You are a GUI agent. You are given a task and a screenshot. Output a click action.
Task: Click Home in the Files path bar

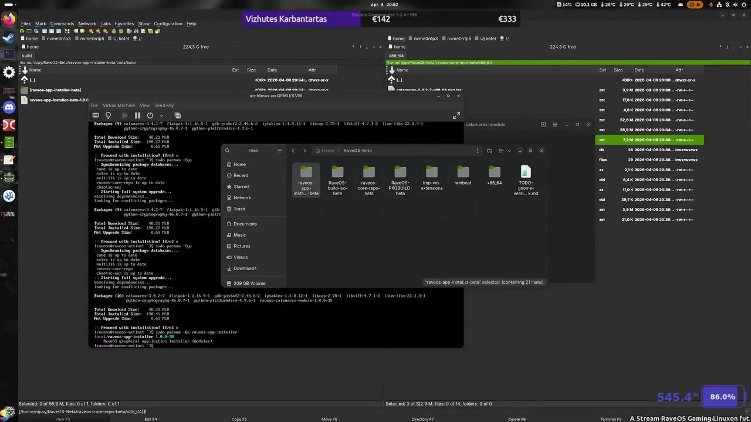324,151
